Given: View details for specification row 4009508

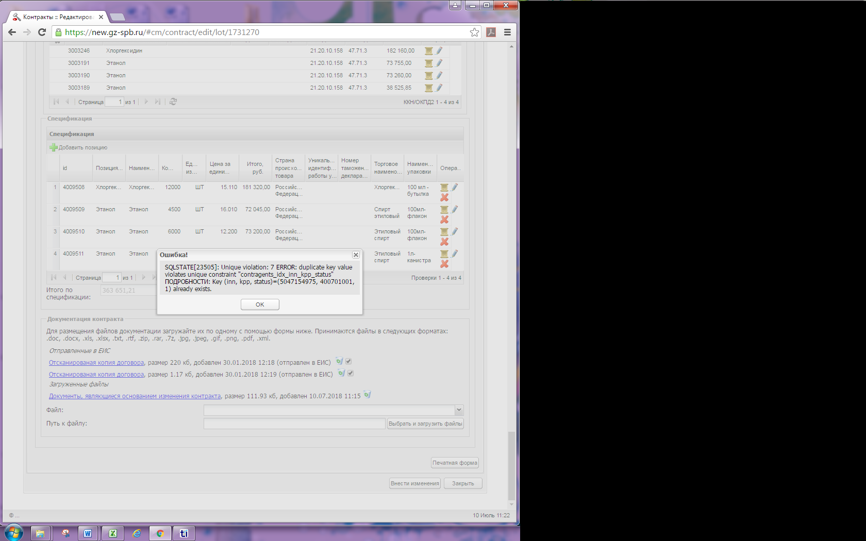Looking at the screenshot, I should coord(444,188).
